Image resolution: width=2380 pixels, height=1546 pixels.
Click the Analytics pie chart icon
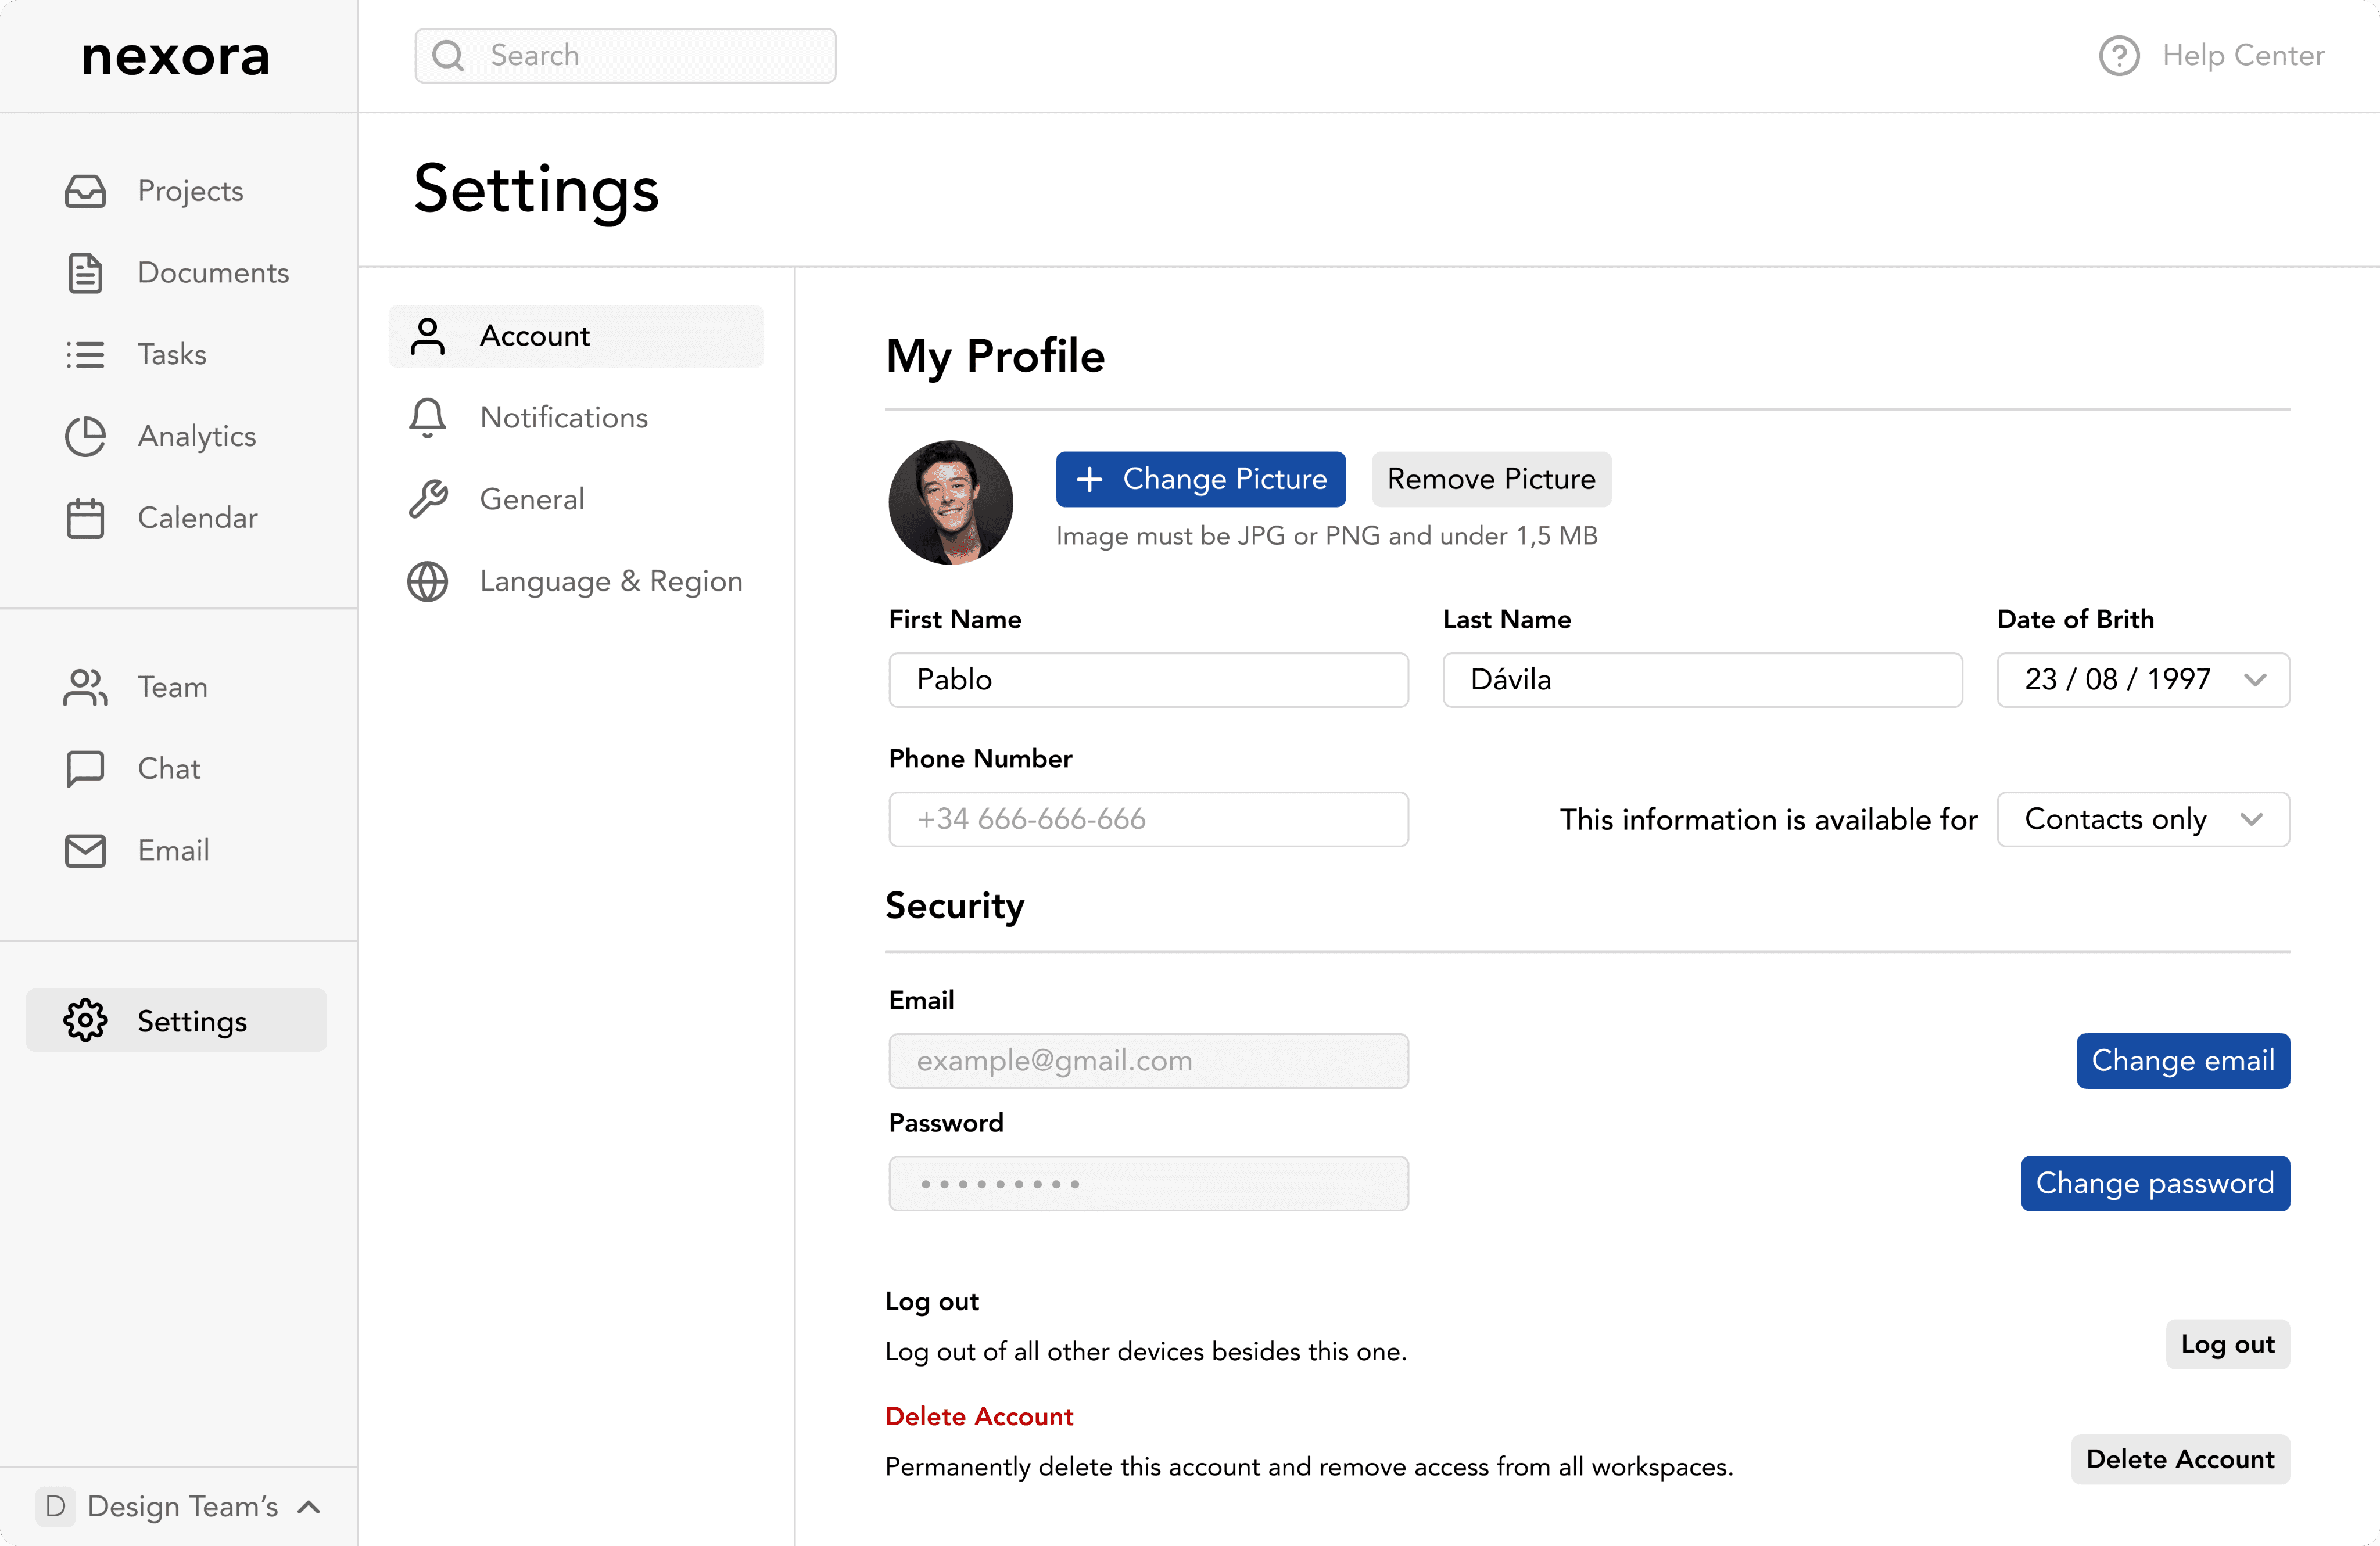click(x=85, y=437)
